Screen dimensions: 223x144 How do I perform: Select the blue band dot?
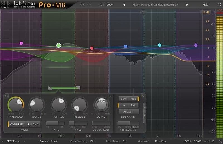click(126, 47)
